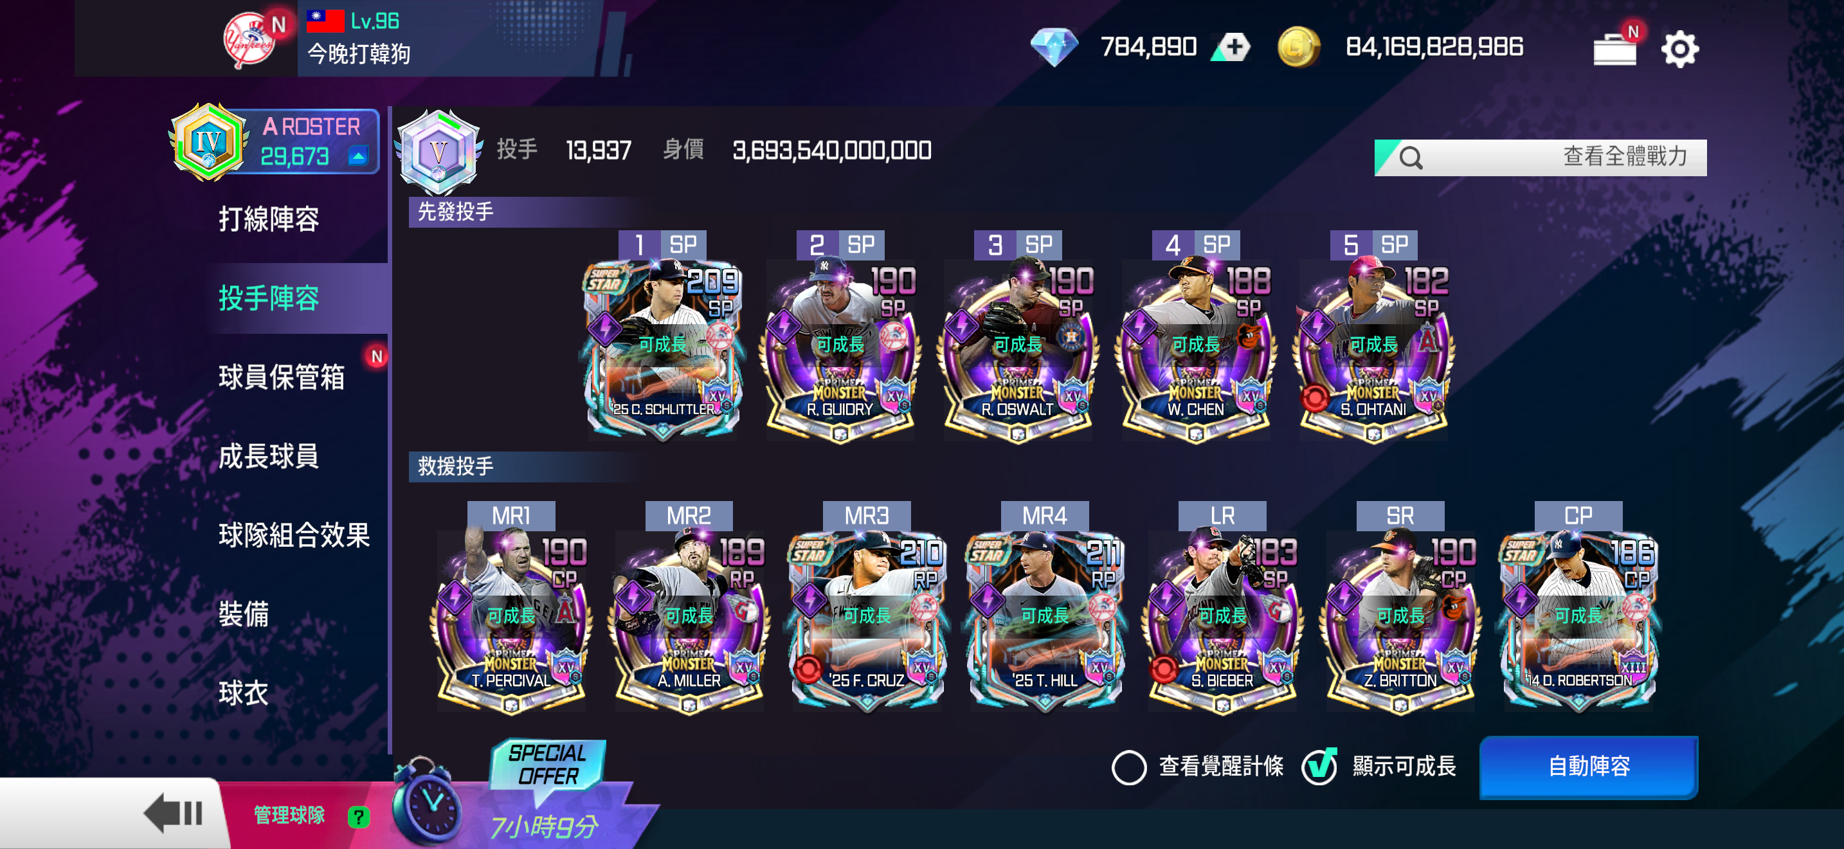1844x849 pixels.
Task: Click the gold coin currency icon
Action: point(1298,47)
